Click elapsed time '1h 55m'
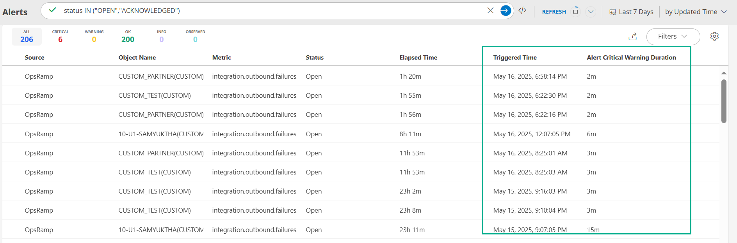The image size is (737, 243). [410, 95]
